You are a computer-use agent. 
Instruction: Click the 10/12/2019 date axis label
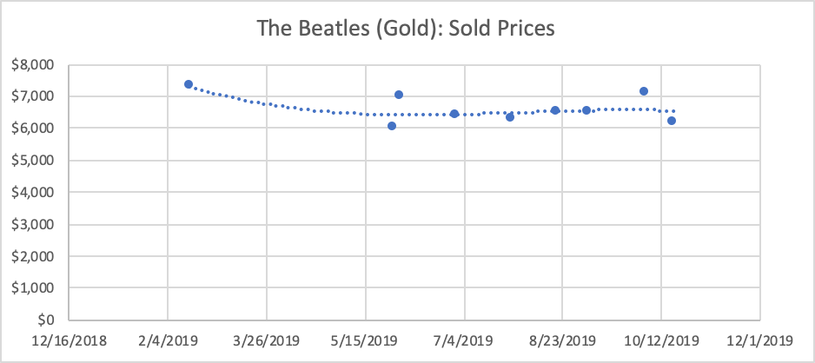point(661,340)
